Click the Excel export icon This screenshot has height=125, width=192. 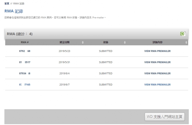point(183,34)
